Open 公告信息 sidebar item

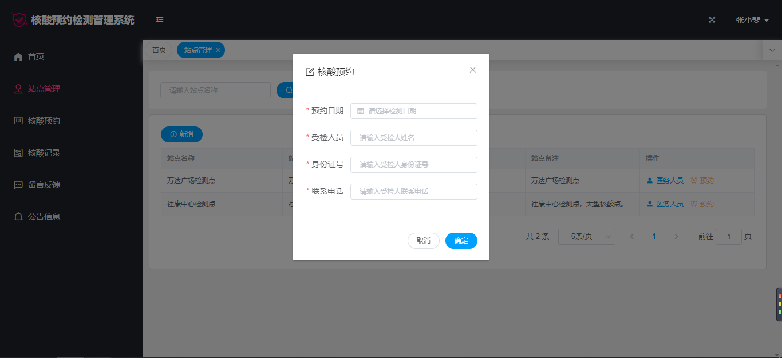point(71,217)
